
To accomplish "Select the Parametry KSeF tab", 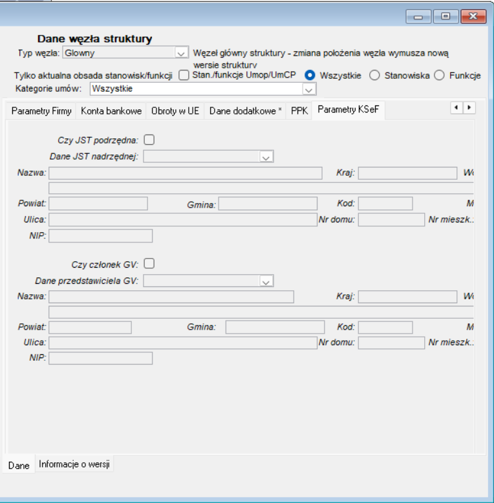I will pyautogui.click(x=349, y=110).
